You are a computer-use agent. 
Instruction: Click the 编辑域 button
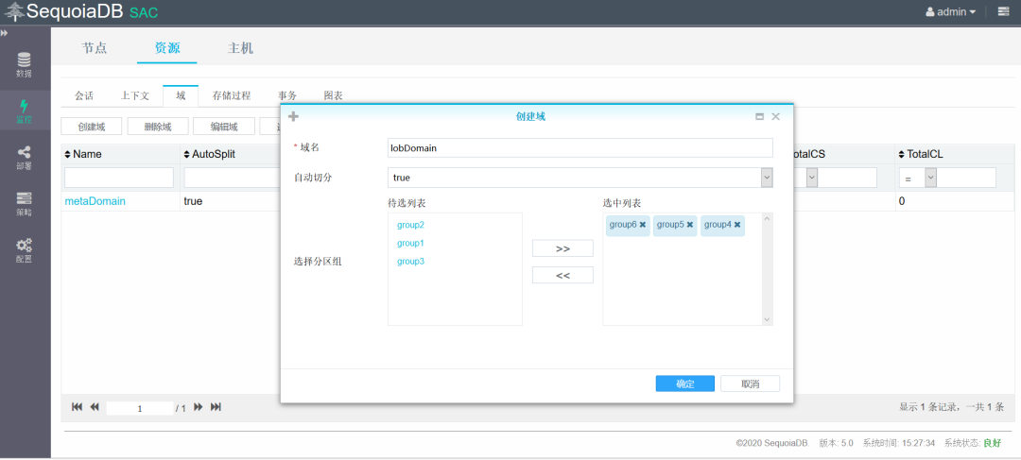tap(224, 127)
